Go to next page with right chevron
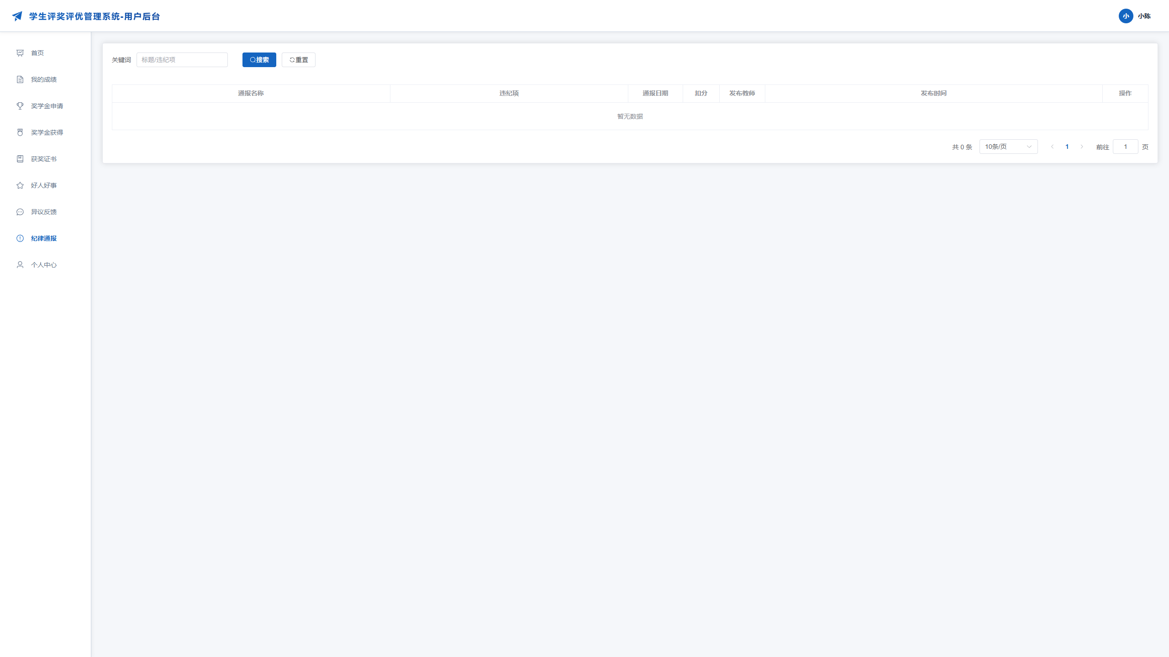 (x=1082, y=147)
